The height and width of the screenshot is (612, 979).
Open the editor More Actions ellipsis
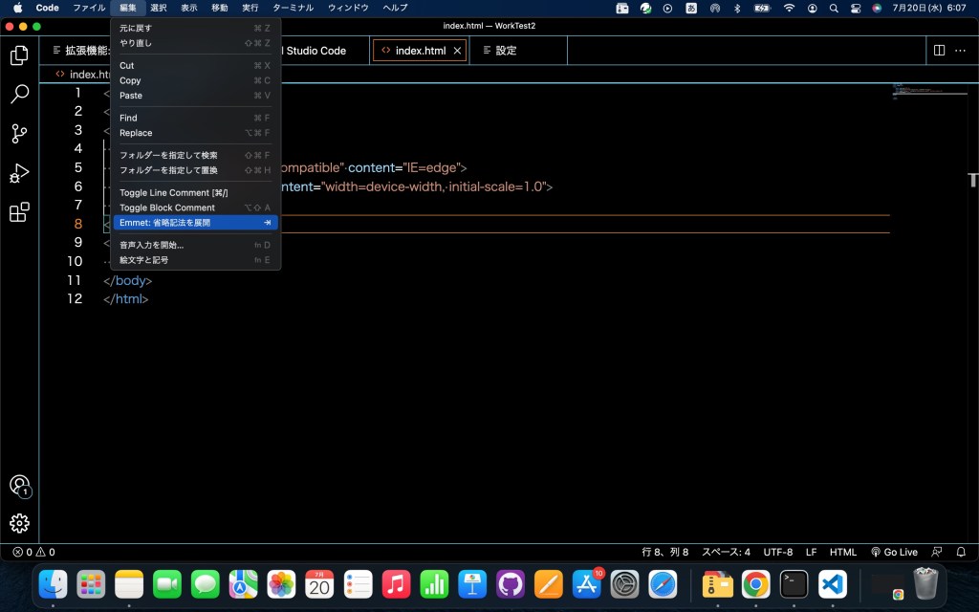[x=962, y=51]
